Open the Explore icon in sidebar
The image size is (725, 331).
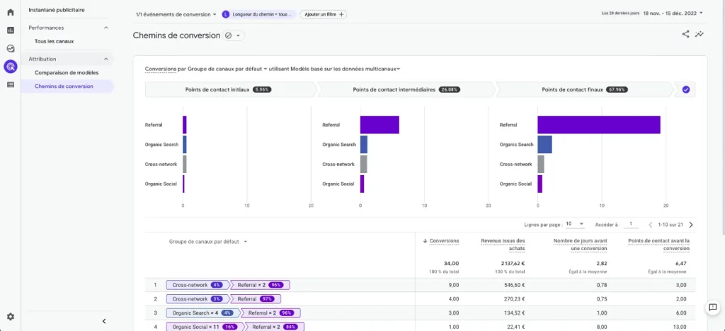coord(10,48)
